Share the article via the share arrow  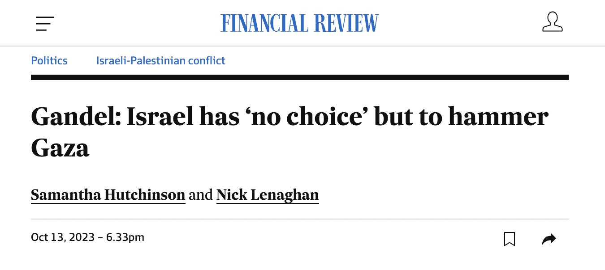[x=549, y=238]
